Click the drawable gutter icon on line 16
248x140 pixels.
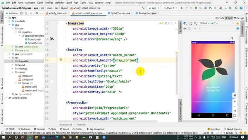pyautogui.click(x=52, y=39)
